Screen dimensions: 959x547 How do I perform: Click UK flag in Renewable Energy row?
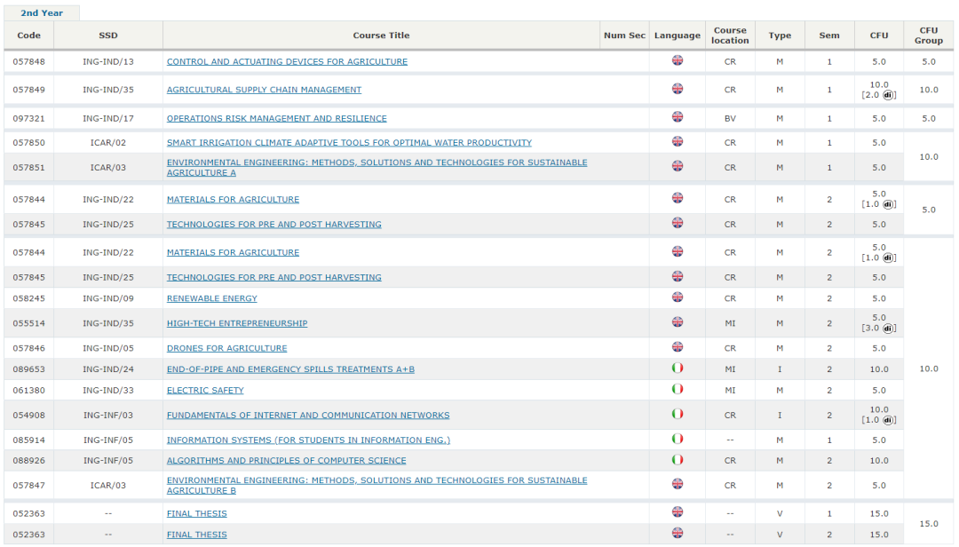(678, 297)
